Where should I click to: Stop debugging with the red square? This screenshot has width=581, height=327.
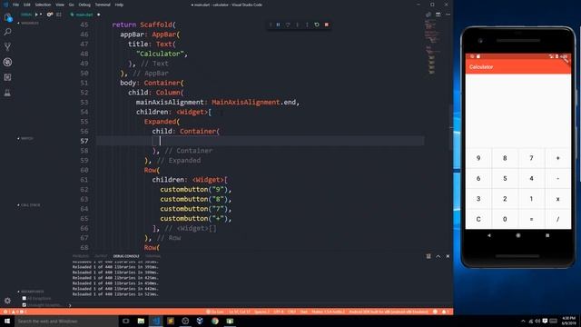point(327,25)
